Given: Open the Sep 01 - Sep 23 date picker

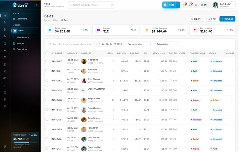Looking at the screenshot, I should [110, 44].
